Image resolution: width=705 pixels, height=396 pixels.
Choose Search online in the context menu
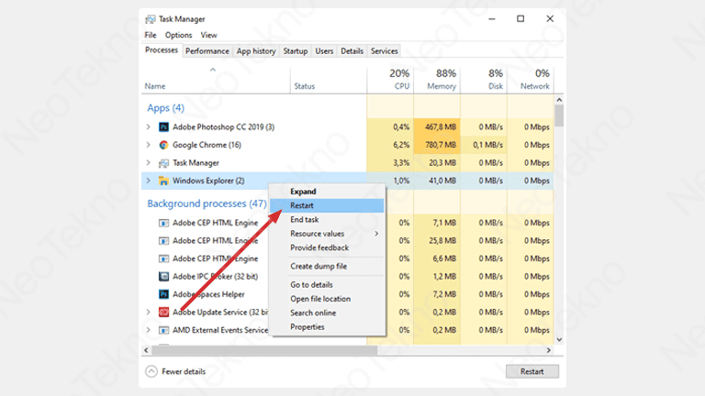click(x=327, y=313)
